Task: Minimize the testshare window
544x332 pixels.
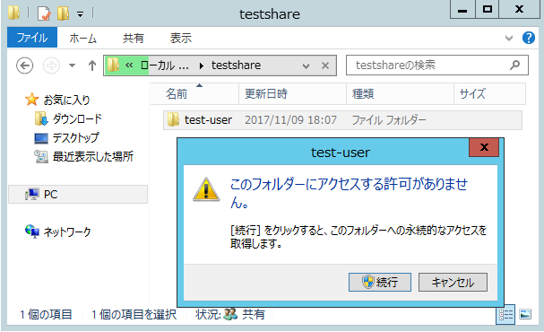Action: (x=462, y=9)
